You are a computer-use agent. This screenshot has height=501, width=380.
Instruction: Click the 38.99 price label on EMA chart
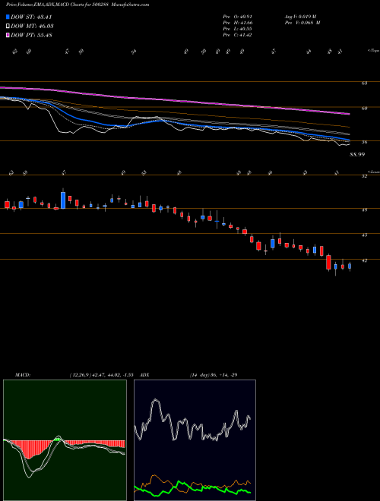pos(357,155)
